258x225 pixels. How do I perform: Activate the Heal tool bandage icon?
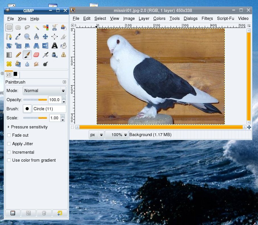(9, 64)
